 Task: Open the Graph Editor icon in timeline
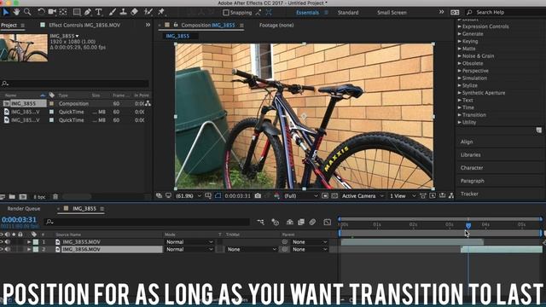[x=327, y=222]
